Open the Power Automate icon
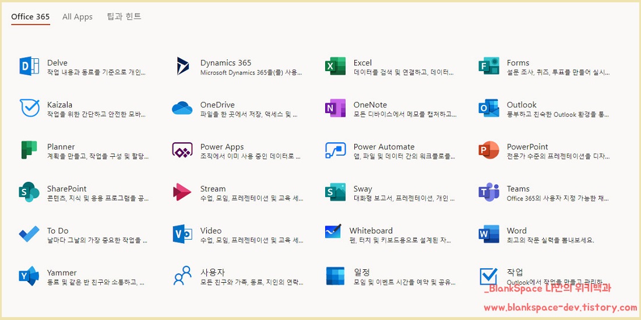Viewport: 641px width, 320px height. (x=336, y=150)
